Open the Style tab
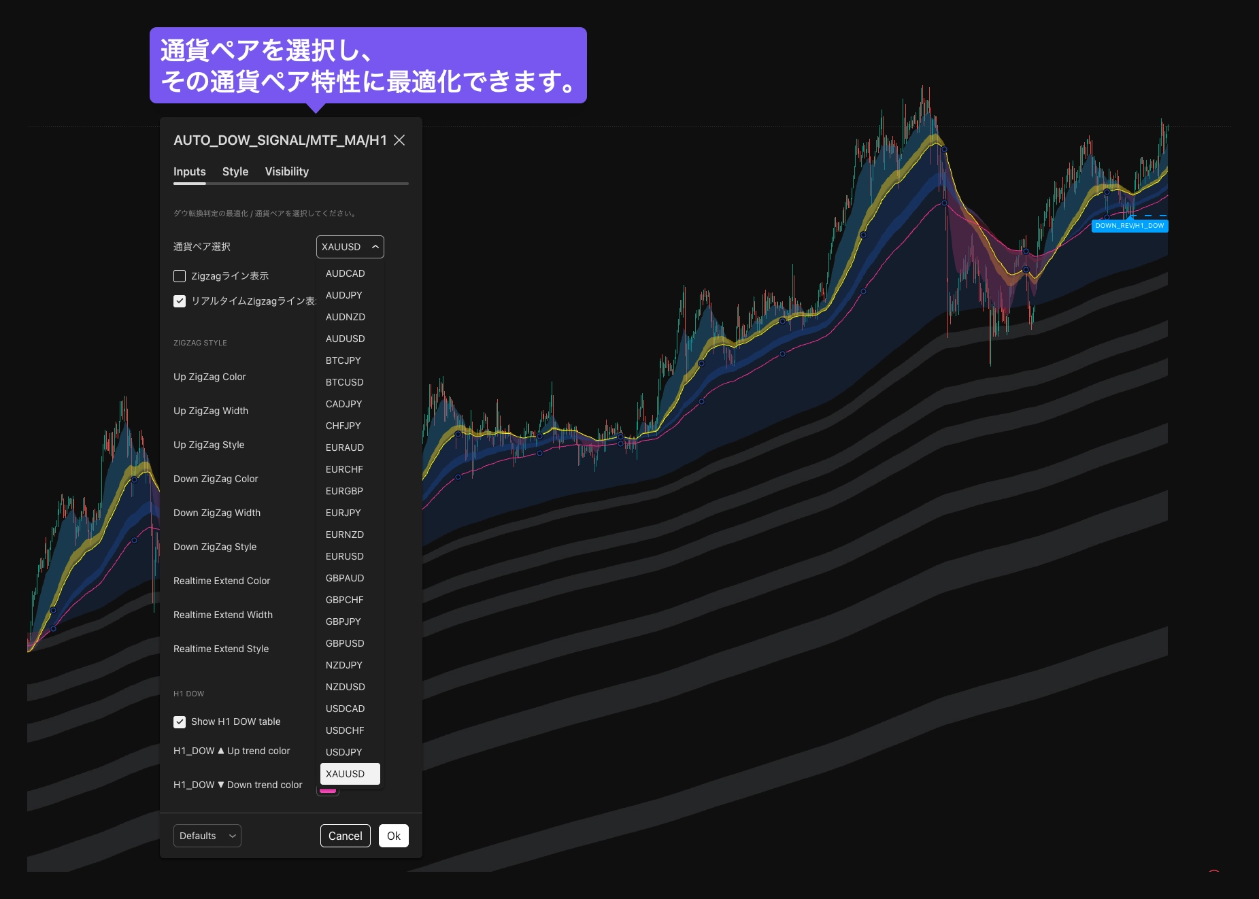The height and width of the screenshot is (899, 1259). coord(235,171)
